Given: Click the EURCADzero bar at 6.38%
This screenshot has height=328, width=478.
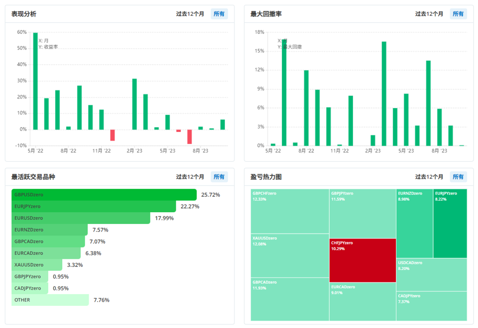Looking at the screenshot, I should pyautogui.click(x=46, y=253).
